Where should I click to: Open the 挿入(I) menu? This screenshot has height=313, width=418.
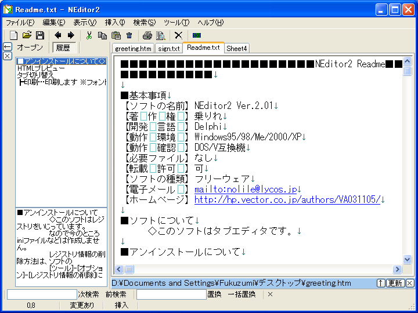(114, 23)
